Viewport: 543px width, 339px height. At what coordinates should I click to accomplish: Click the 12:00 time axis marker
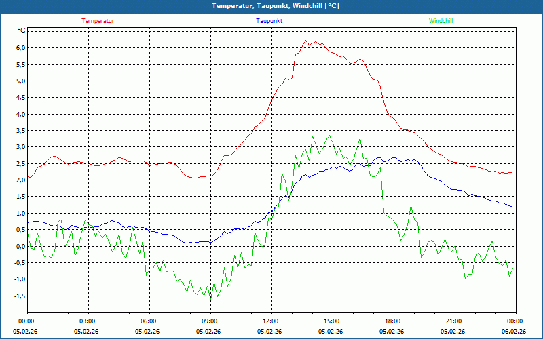pyautogui.click(x=270, y=321)
